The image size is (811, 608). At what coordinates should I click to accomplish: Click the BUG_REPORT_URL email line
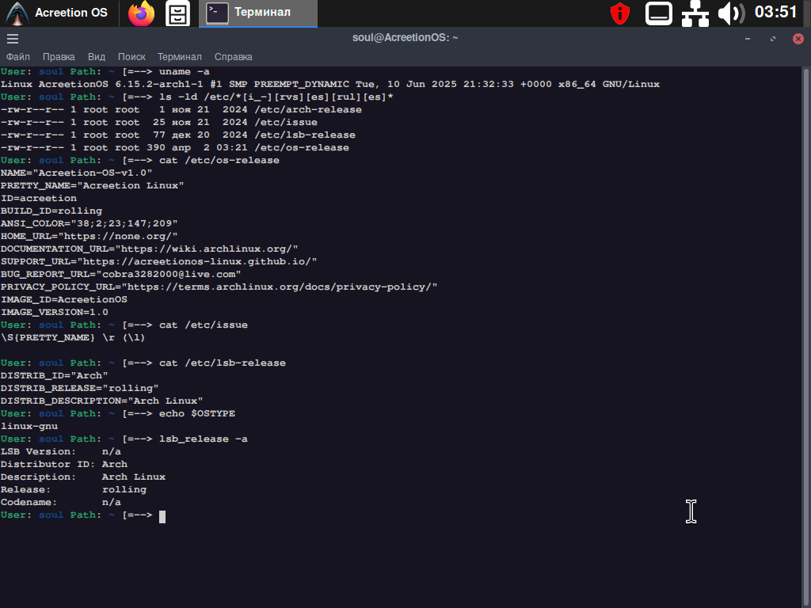121,275
